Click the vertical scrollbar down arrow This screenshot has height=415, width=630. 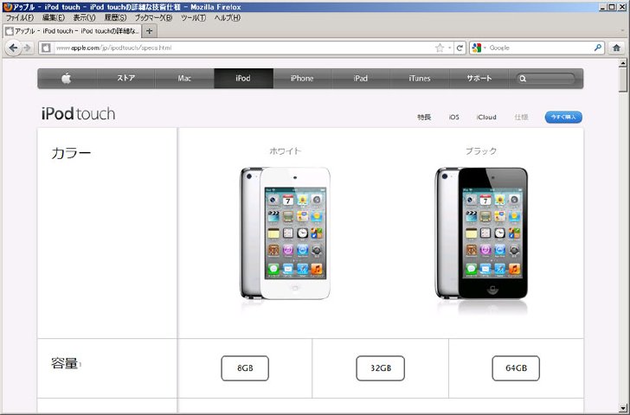point(623,409)
